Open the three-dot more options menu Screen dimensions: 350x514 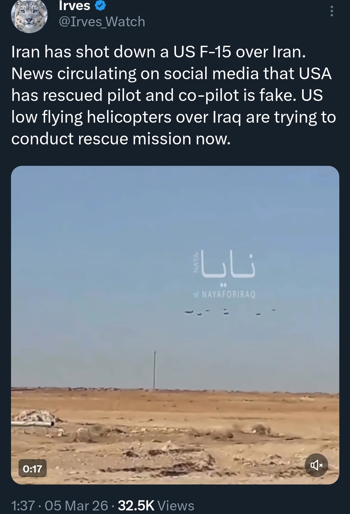pyautogui.click(x=331, y=12)
